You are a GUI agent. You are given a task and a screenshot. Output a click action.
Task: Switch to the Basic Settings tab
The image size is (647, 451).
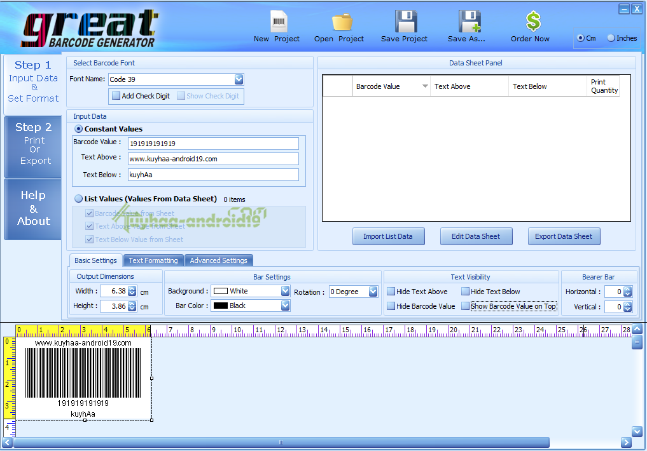(x=95, y=260)
